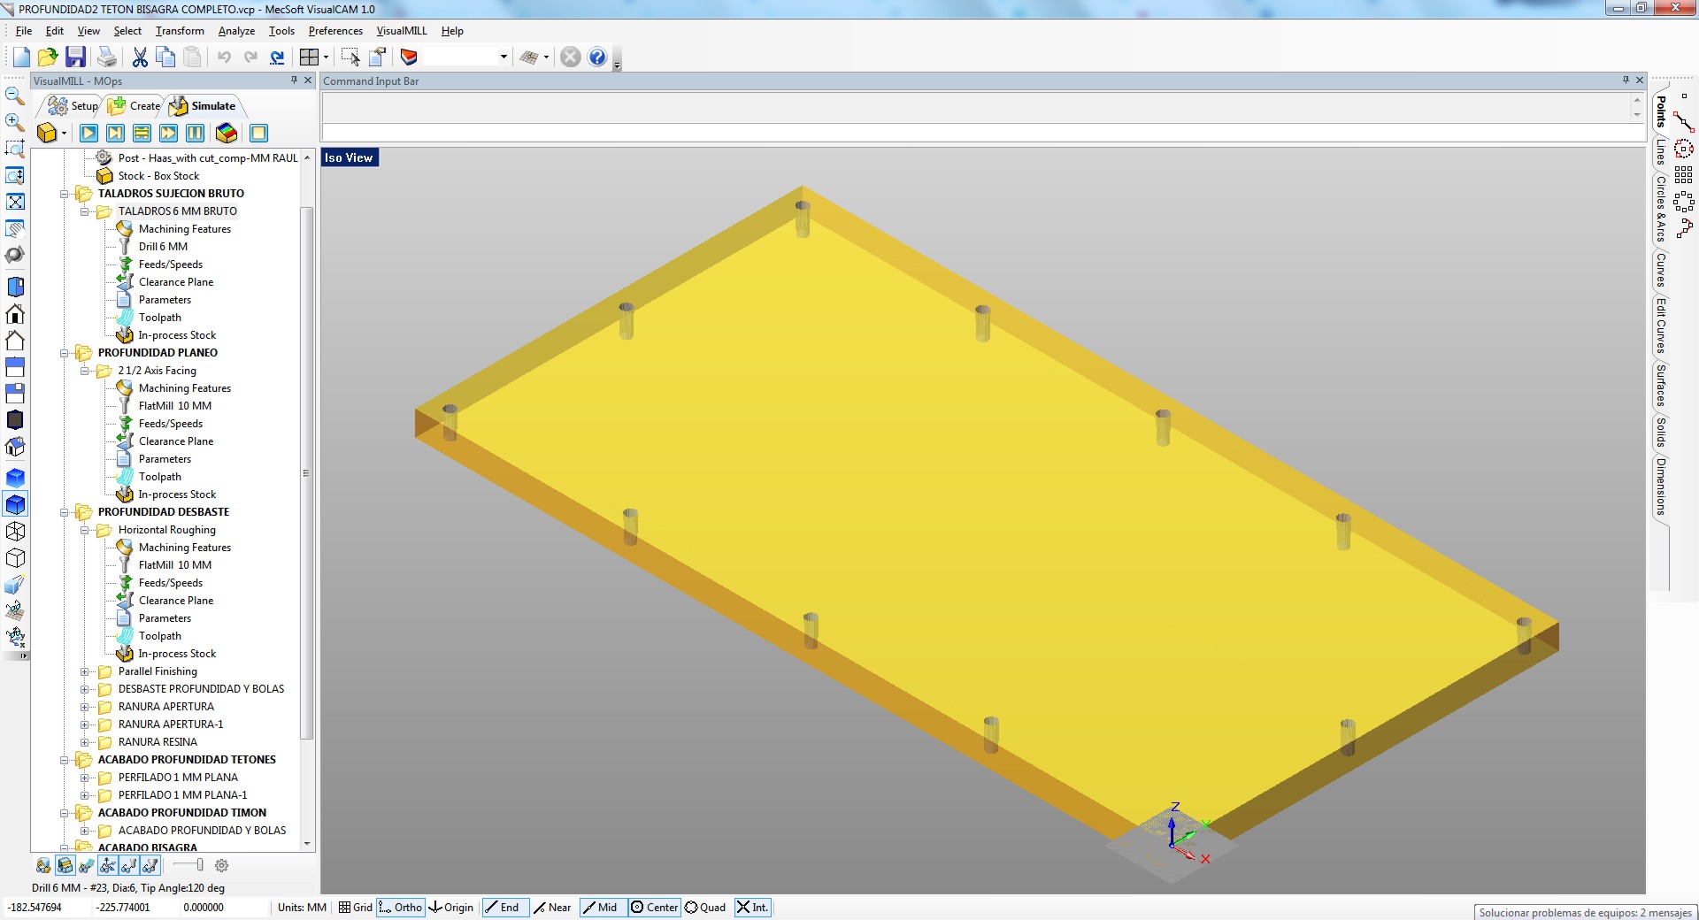Pause the toolpath simulation

(195, 133)
